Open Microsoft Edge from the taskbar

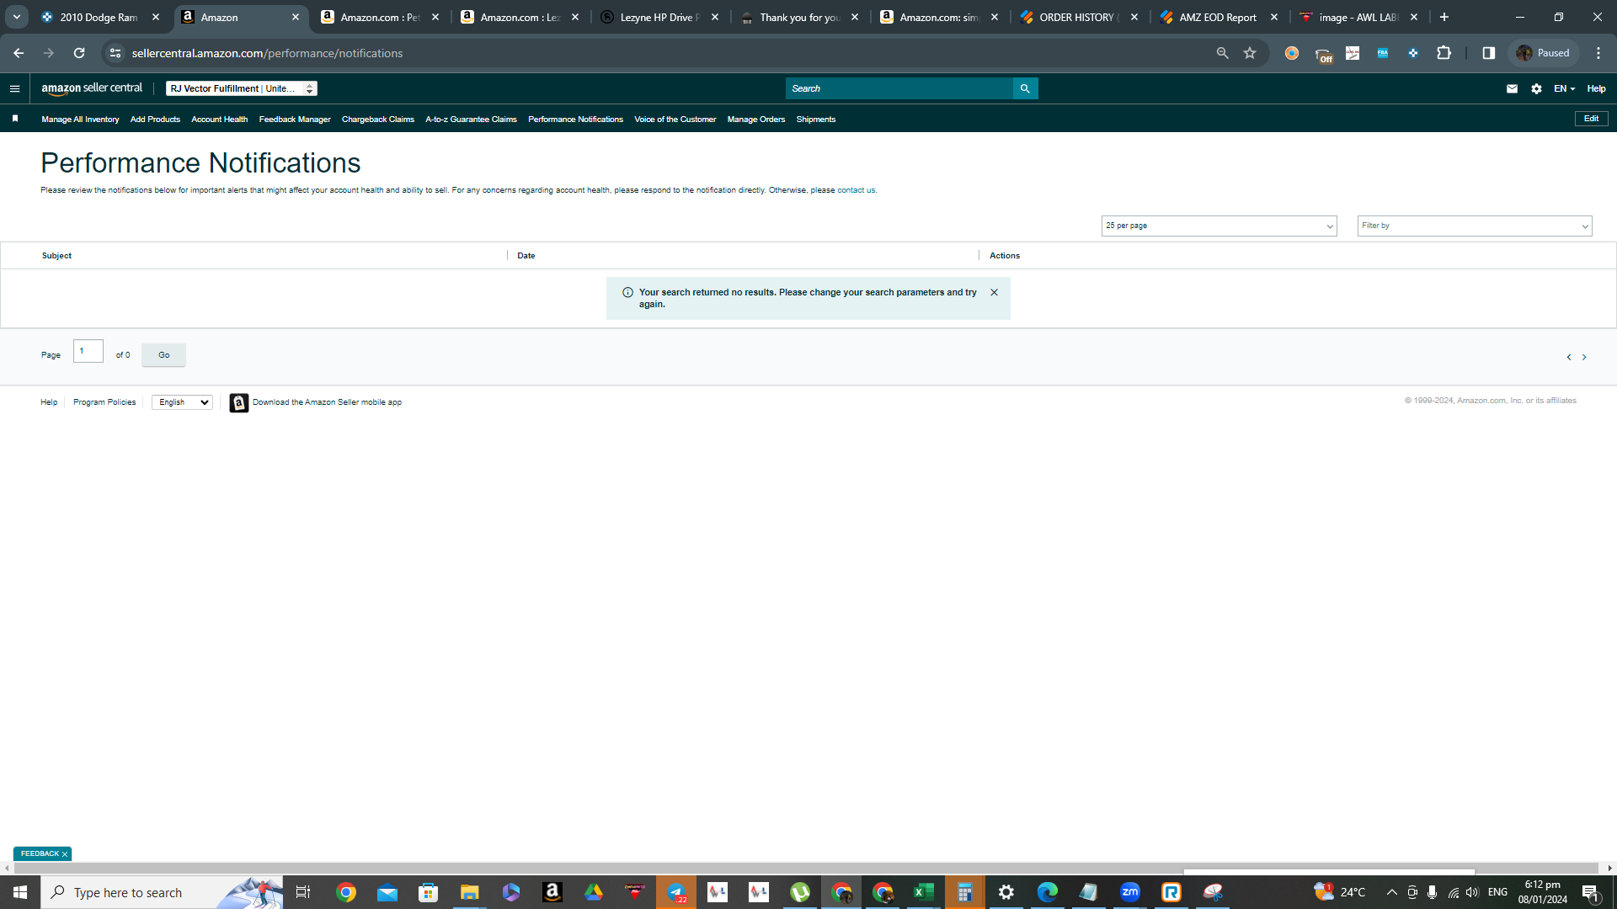[1047, 892]
